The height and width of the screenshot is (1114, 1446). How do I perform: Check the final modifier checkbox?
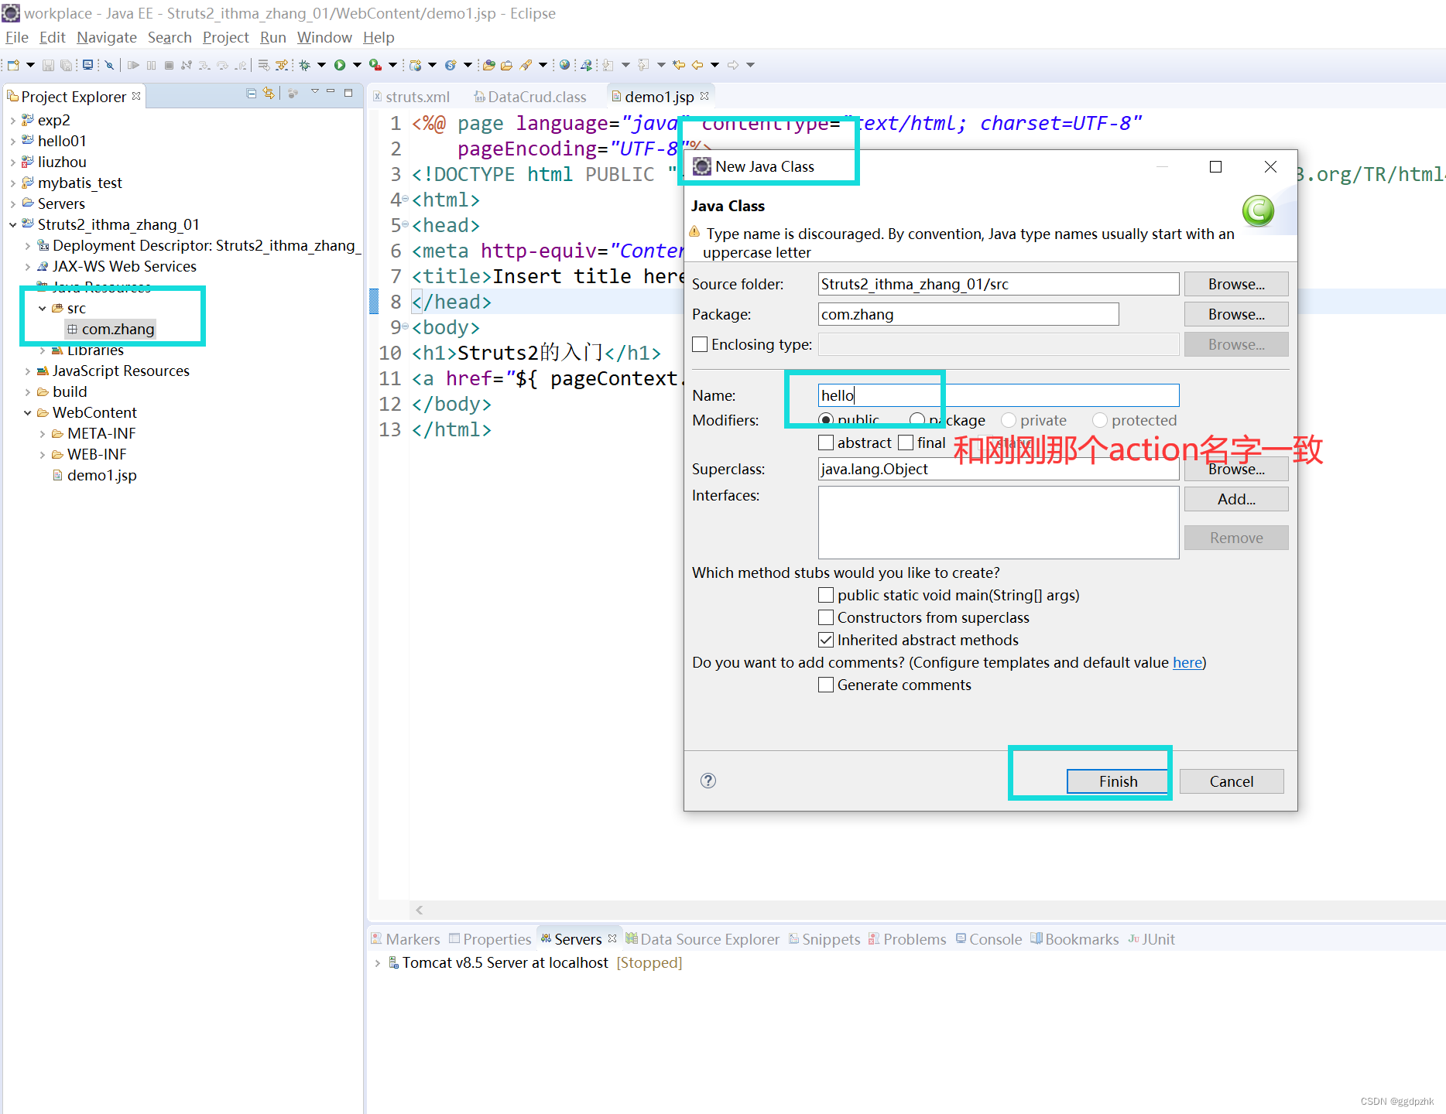point(906,443)
